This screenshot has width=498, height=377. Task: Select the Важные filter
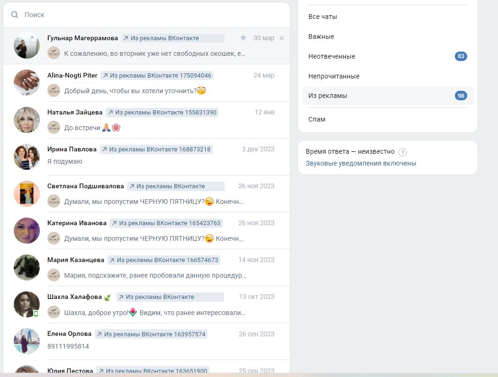388,36
